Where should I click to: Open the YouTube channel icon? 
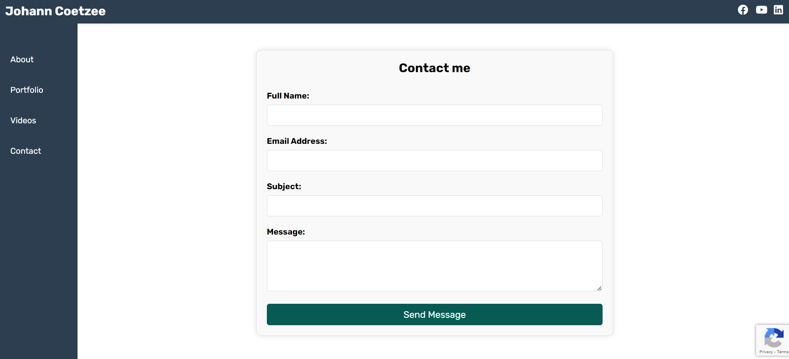pyautogui.click(x=761, y=10)
